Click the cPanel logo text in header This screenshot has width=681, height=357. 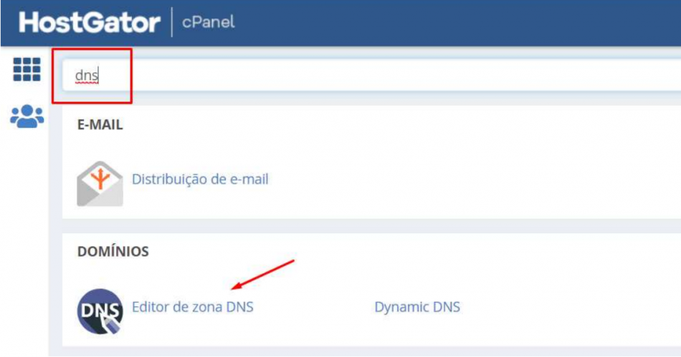click(x=208, y=23)
